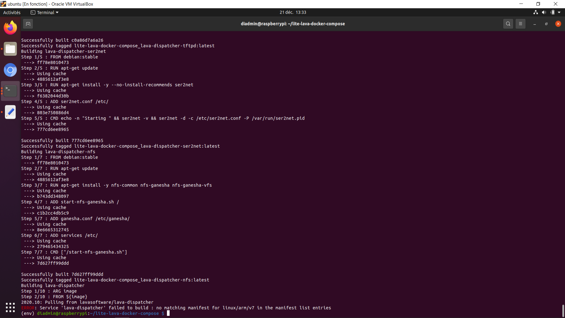This screenshot has height=318, width=565.
Task: Click 'Successfully built 7d627ff99ddd' line
Action: click(x=62, y=274)
